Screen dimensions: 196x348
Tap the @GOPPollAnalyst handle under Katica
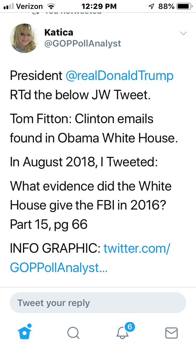(83, 43)
